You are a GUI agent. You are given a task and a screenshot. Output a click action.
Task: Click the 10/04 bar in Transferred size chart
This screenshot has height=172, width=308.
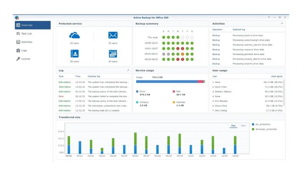(224, 151)
